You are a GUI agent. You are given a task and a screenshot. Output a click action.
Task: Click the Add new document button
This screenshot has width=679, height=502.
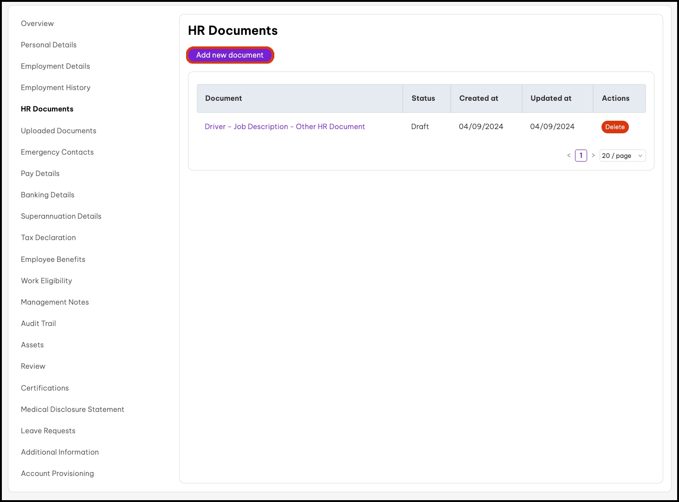pos(230,55)
